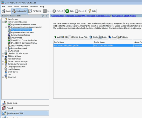
Task: Select AnyConnect-VPN_client_profile table row
Action: click(x=98, y=46)
